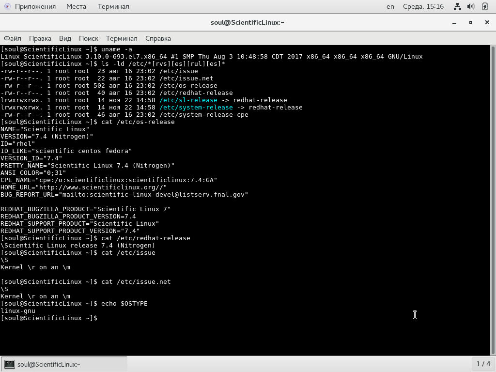Click the line VERSION="7.4 (Nitrogen)"

click(x=47, y=136)
